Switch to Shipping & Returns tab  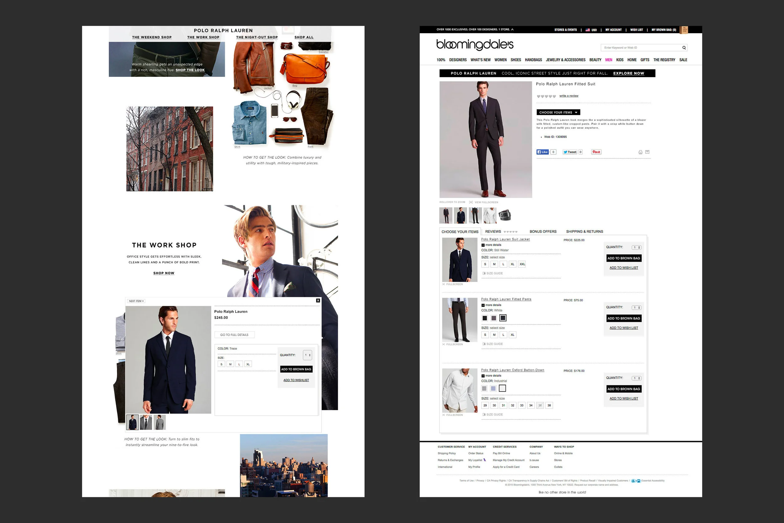coord(584,232)
